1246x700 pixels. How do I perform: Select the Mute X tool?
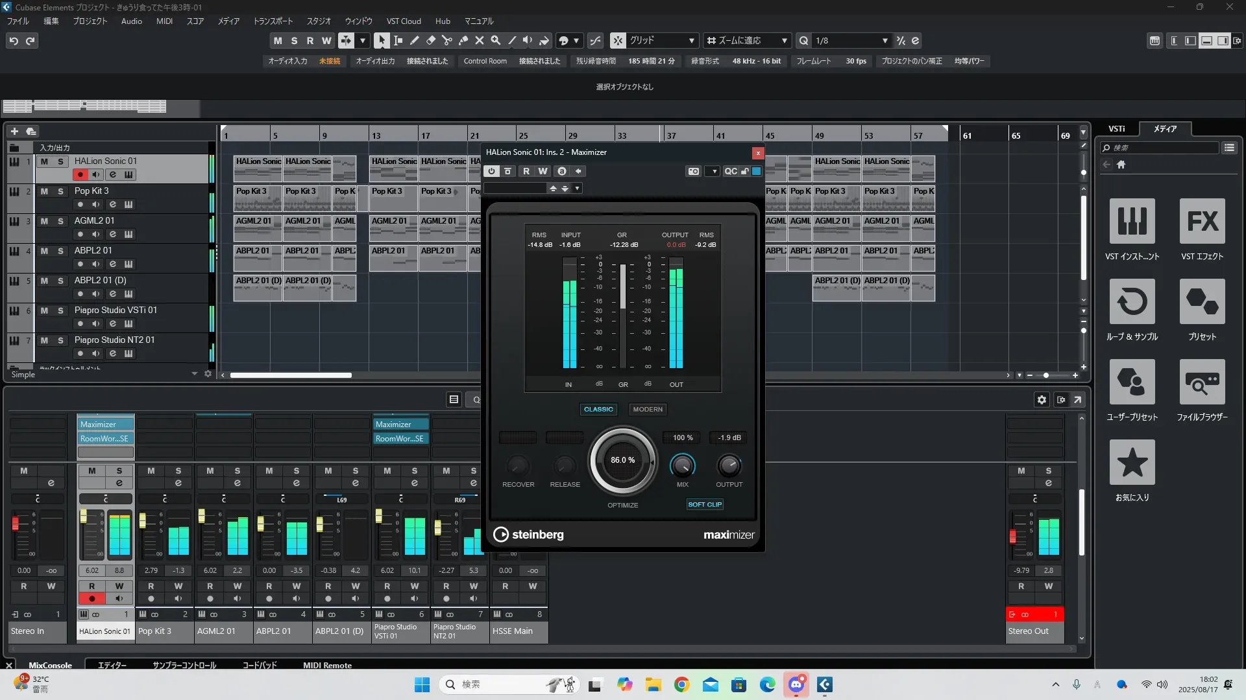[479, 40]
